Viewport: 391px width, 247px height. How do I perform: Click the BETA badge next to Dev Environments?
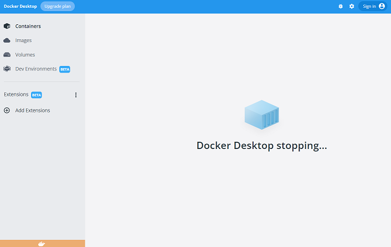tap(65, 69)
